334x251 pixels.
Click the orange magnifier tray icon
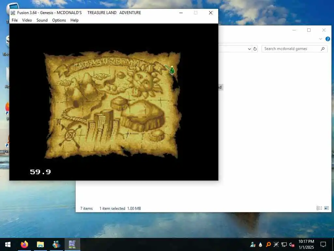(268, 244)
